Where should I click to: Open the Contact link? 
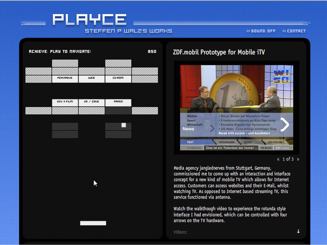294,31
